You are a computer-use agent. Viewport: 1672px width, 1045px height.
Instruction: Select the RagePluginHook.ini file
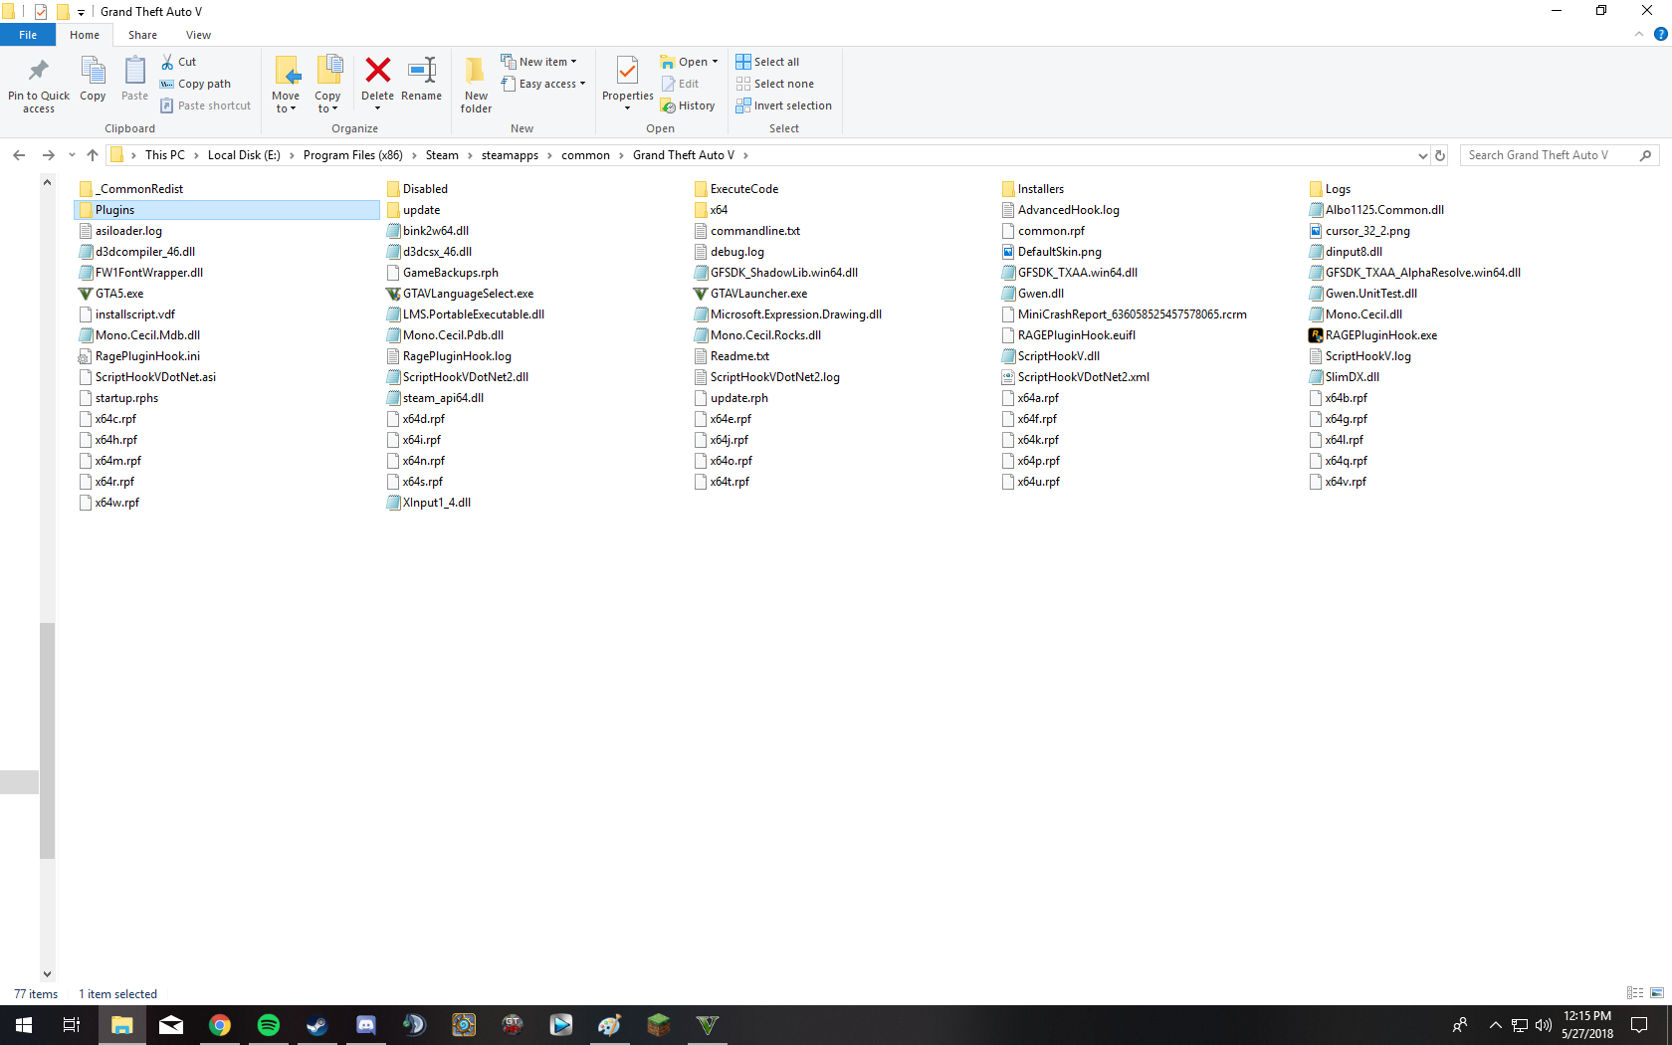tap(139, 356)
